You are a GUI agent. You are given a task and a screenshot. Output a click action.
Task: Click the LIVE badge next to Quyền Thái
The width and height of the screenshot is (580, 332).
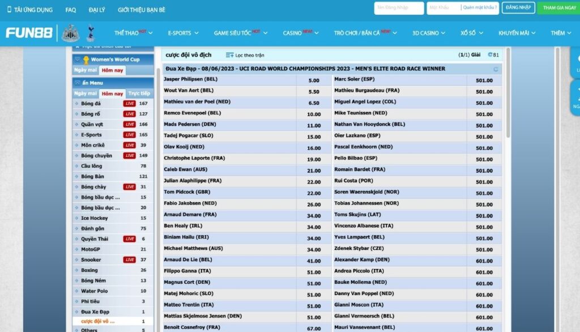tap(129, 239)
